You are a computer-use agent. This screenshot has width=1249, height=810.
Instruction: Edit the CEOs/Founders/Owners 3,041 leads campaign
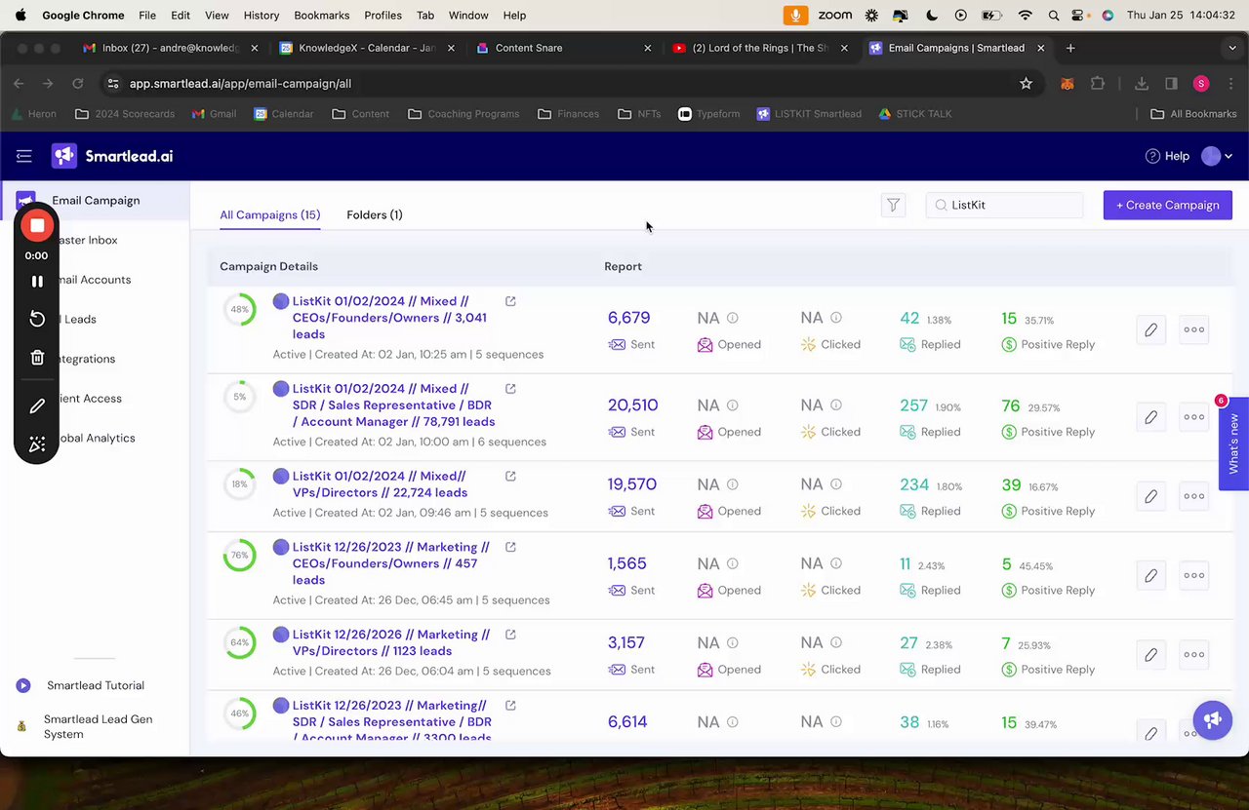(1151, 329)
